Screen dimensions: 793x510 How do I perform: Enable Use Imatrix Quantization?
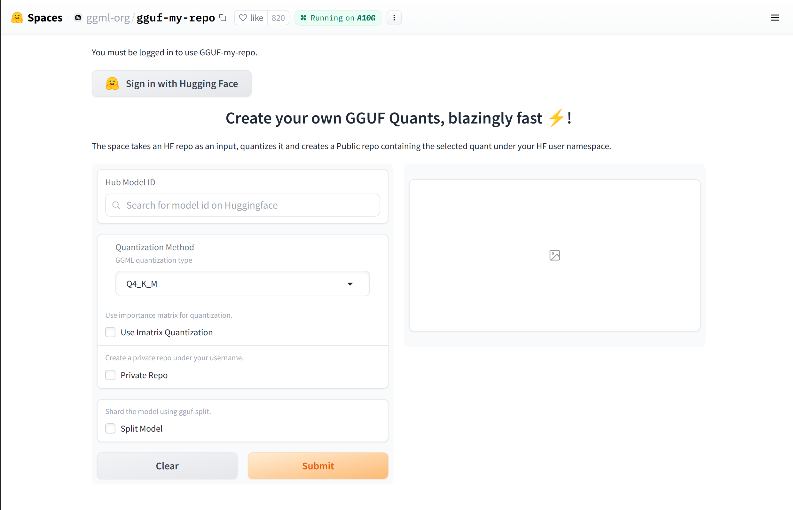click(110, 332)
